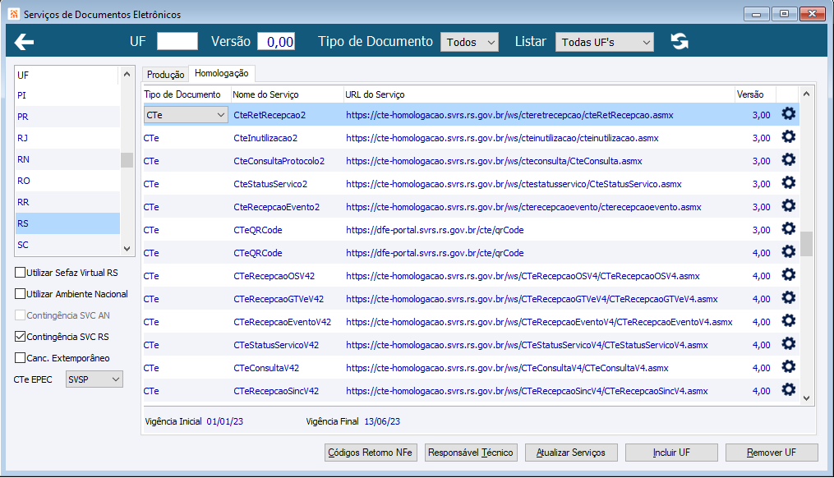This screenshot has height=478, width=834.
Task: Select PR in UF list
Action: pyautogui.click(x=67, y=117)
